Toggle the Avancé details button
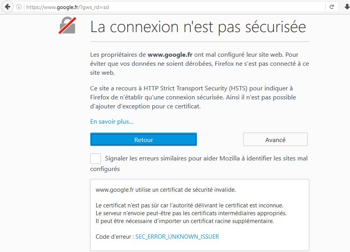The height and width of the screenshot is (252, 350). tap(275, 140)
